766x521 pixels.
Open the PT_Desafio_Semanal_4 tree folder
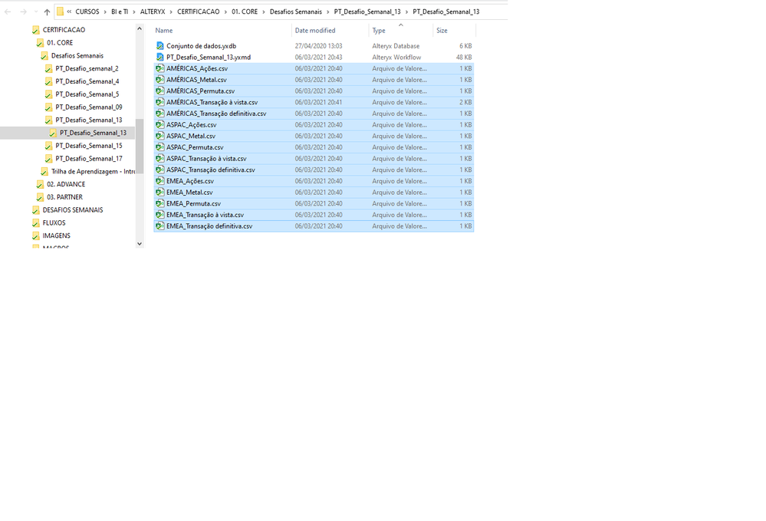pos(87,81)
